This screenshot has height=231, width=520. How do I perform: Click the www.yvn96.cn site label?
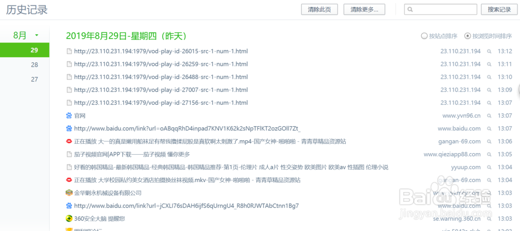pyautogui.click(x=461, y=116)
